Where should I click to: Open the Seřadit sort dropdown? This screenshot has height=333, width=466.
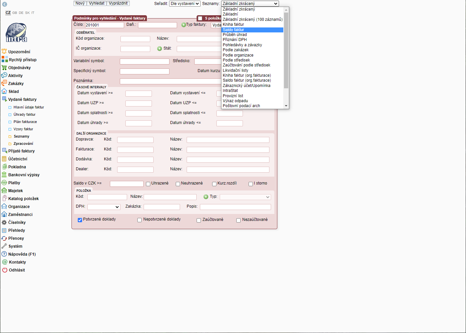184,4
